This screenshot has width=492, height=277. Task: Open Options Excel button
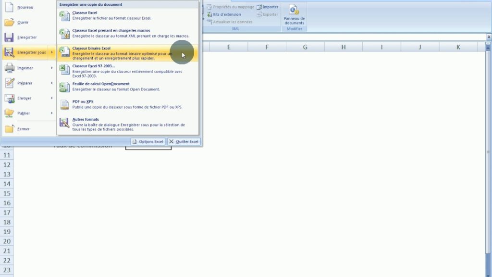click(x=148, y=142)
